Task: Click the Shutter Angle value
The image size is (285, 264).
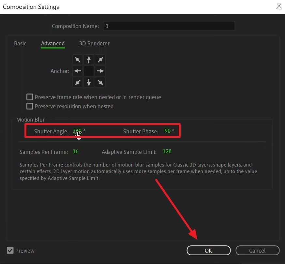Action: [77, 131]
